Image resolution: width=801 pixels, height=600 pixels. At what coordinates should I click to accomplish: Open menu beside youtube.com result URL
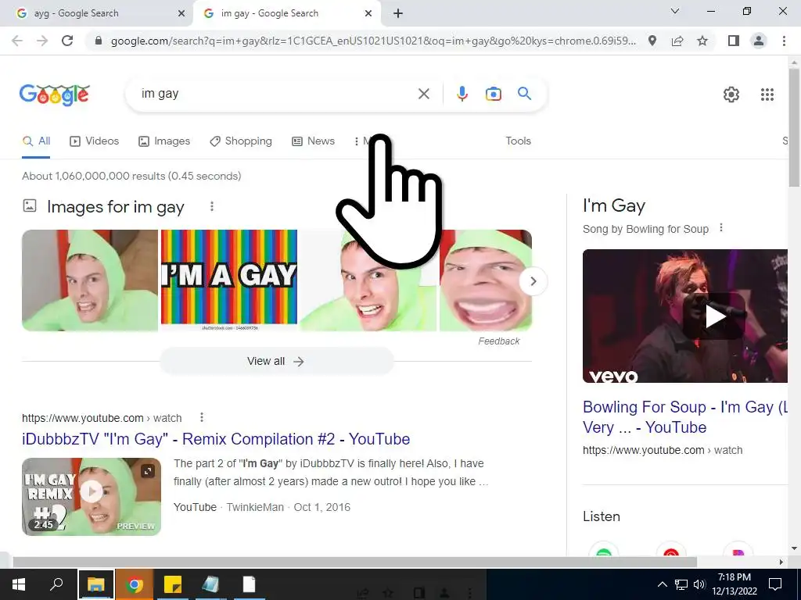(202, 418)
